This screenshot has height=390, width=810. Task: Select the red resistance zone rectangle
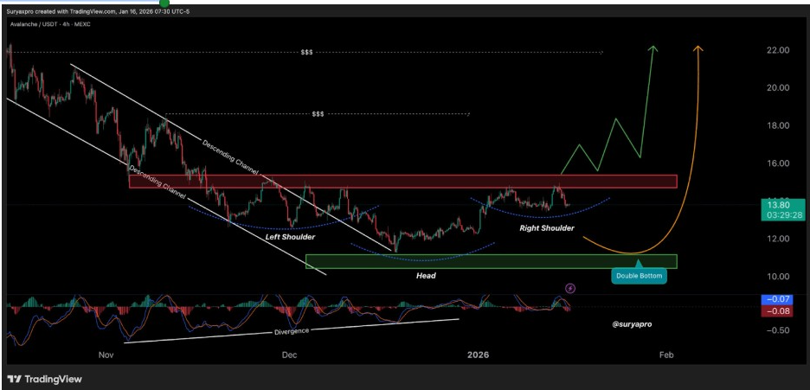point(402,182)
